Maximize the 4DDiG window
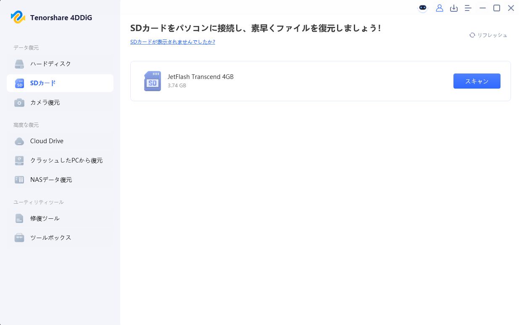519x325 pixels. coord(497,8)
